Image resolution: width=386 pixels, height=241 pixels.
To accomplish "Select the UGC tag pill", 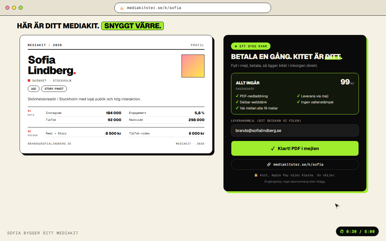I will point(33,89).
